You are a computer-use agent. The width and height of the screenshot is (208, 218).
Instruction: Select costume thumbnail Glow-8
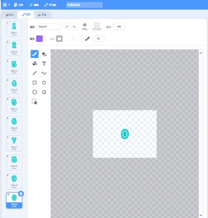[x=14, y=162]
